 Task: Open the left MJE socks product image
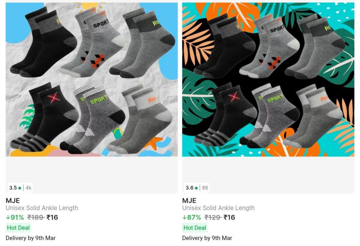pyautogui.click(x=91, y=79)
